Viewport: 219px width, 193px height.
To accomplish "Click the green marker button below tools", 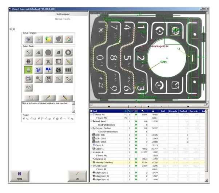I will [x=48, y=98].
